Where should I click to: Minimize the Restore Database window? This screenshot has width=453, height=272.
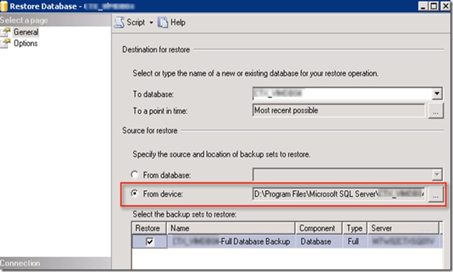423,6
